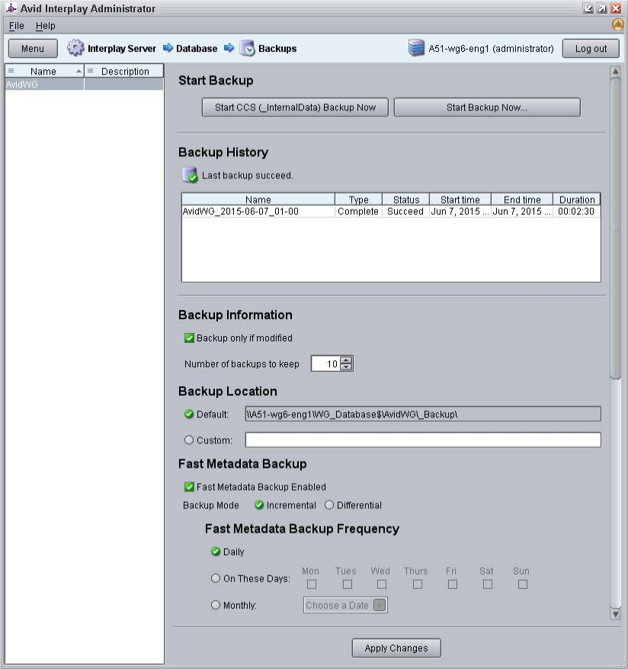
Task: Click the Custom backup location text field
Action: pos(423,440)
